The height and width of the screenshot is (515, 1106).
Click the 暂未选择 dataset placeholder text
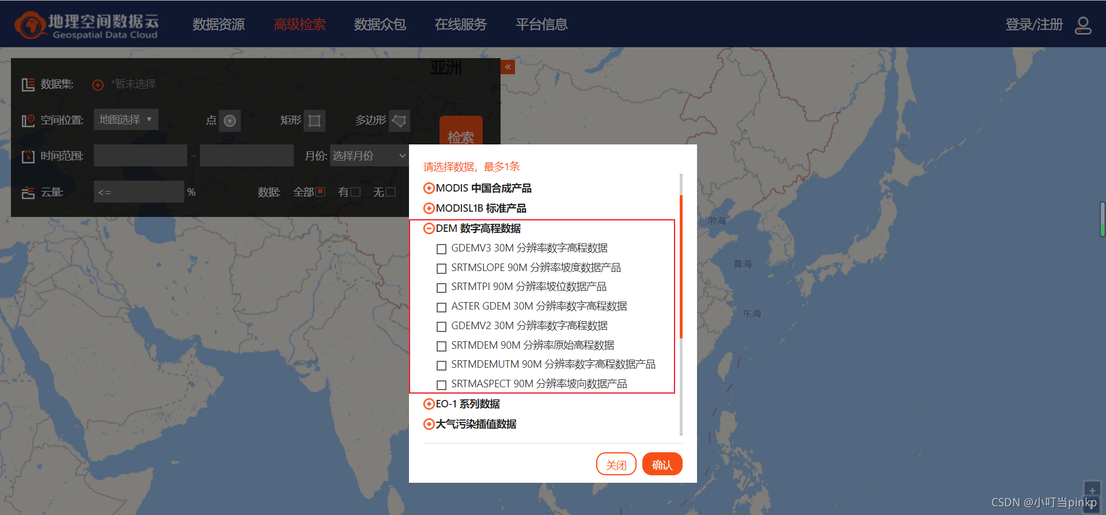click(x=134, y=84)
